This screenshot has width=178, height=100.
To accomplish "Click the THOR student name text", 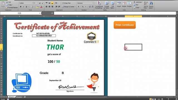I will pyautogui.click(x=55, y=47).
